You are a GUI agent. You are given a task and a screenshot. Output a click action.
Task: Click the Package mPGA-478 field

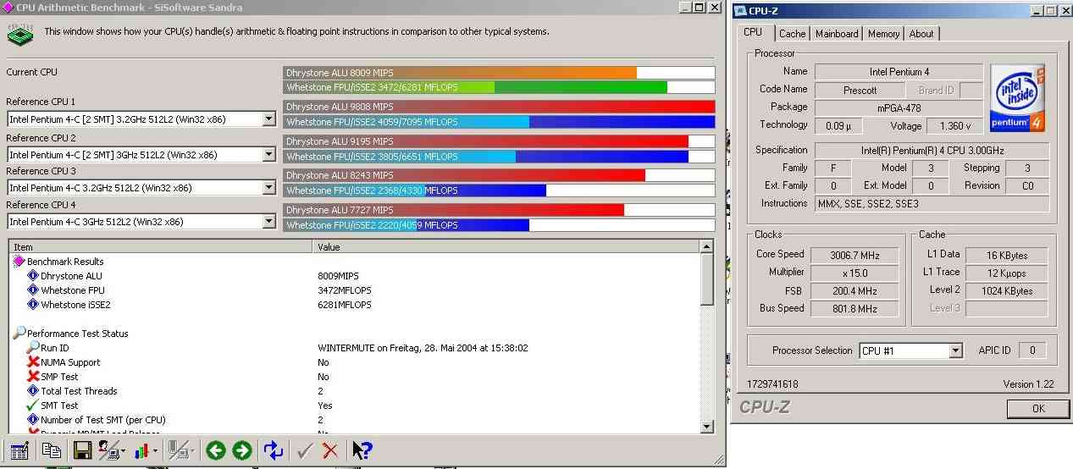899,108
